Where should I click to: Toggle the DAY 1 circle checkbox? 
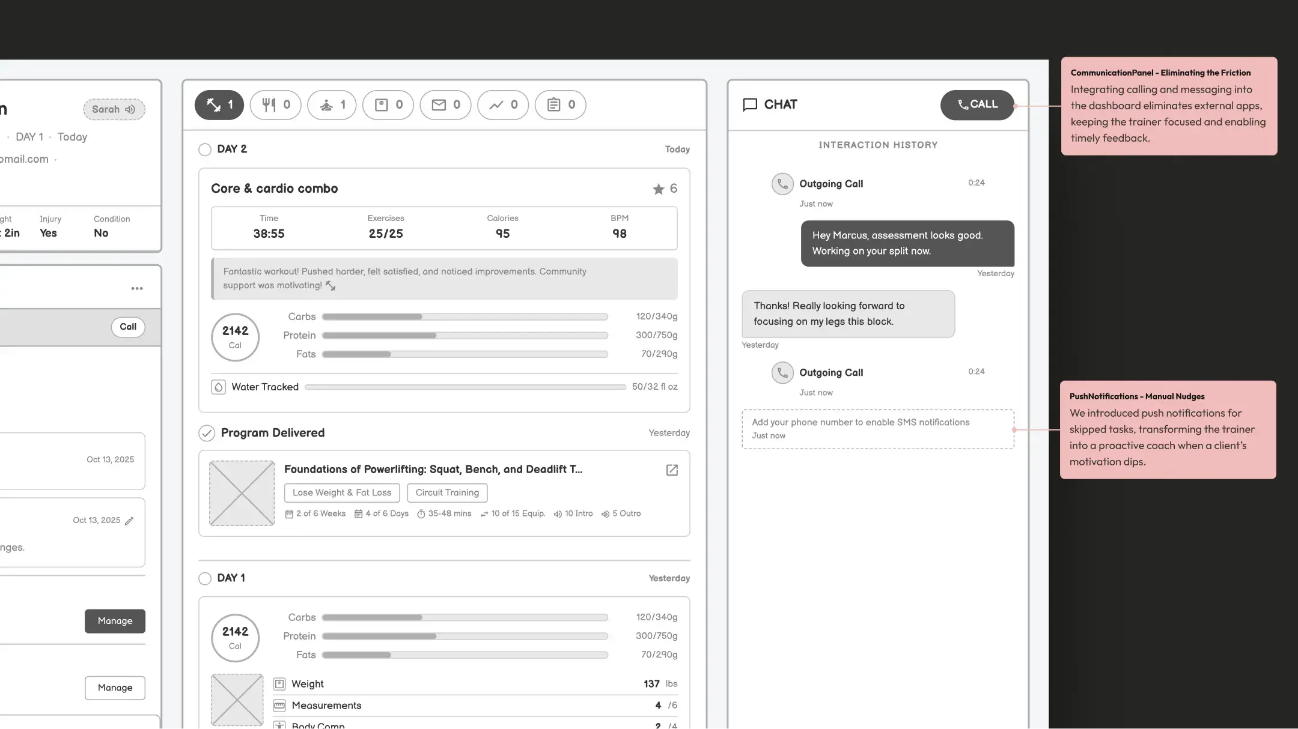point(205,578)
